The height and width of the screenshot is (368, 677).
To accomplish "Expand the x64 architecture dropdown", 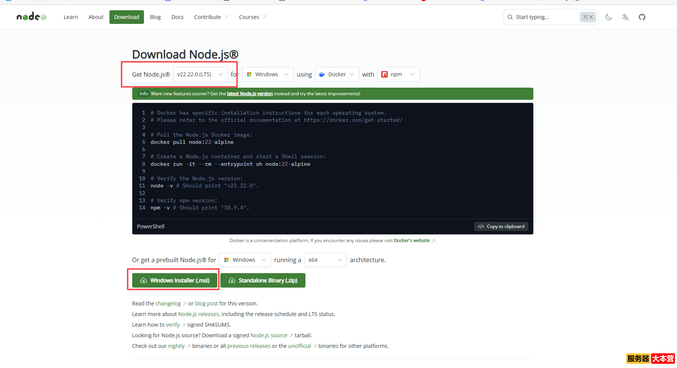I will pyautogui.click(x=325, y=260).
